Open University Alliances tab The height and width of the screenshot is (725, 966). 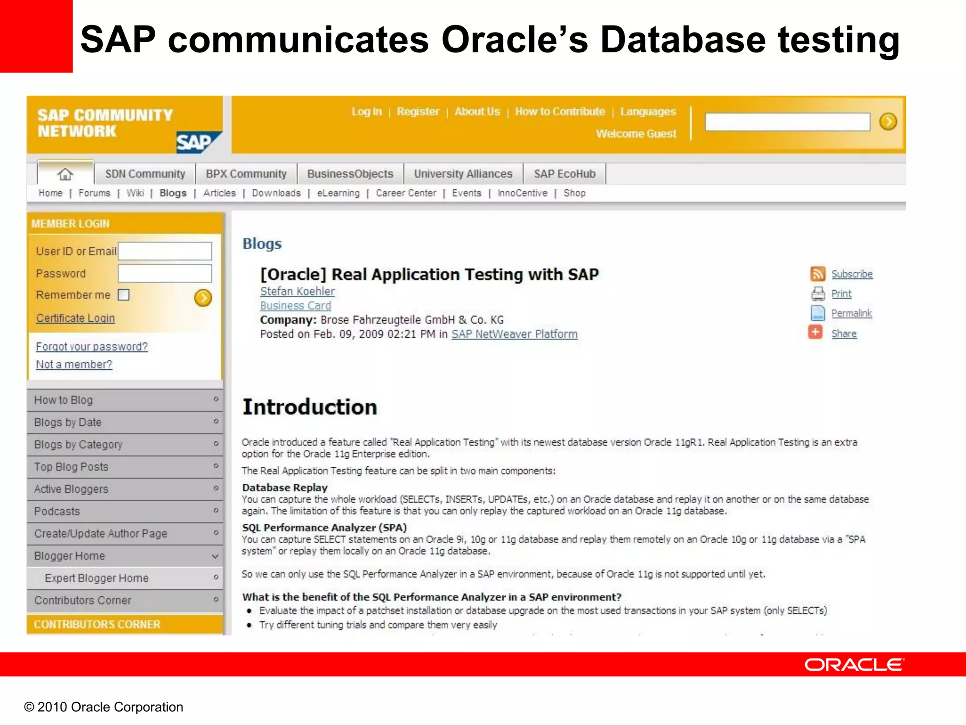pos(463,174)
